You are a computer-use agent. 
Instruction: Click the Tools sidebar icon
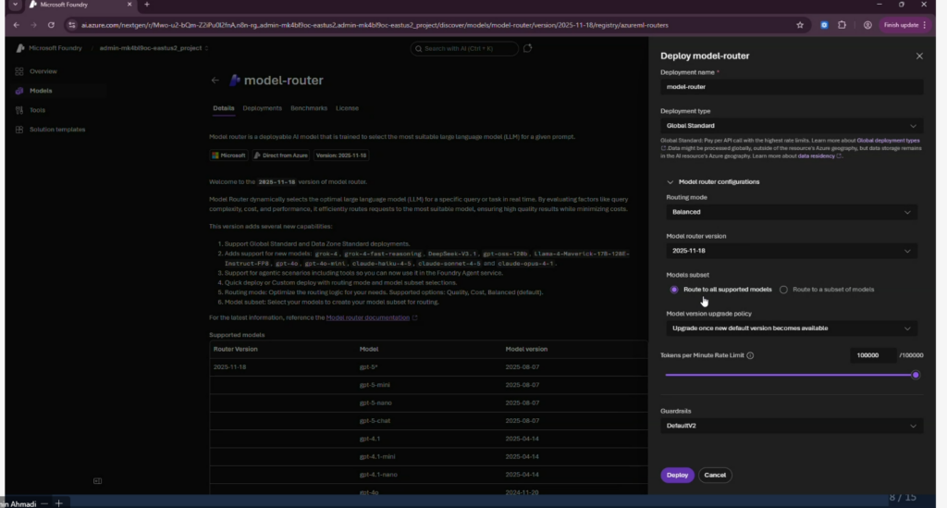pyautogui.click(x=19, y=110)
